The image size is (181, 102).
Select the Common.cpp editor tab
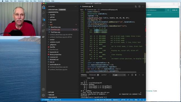coord(87,7)
